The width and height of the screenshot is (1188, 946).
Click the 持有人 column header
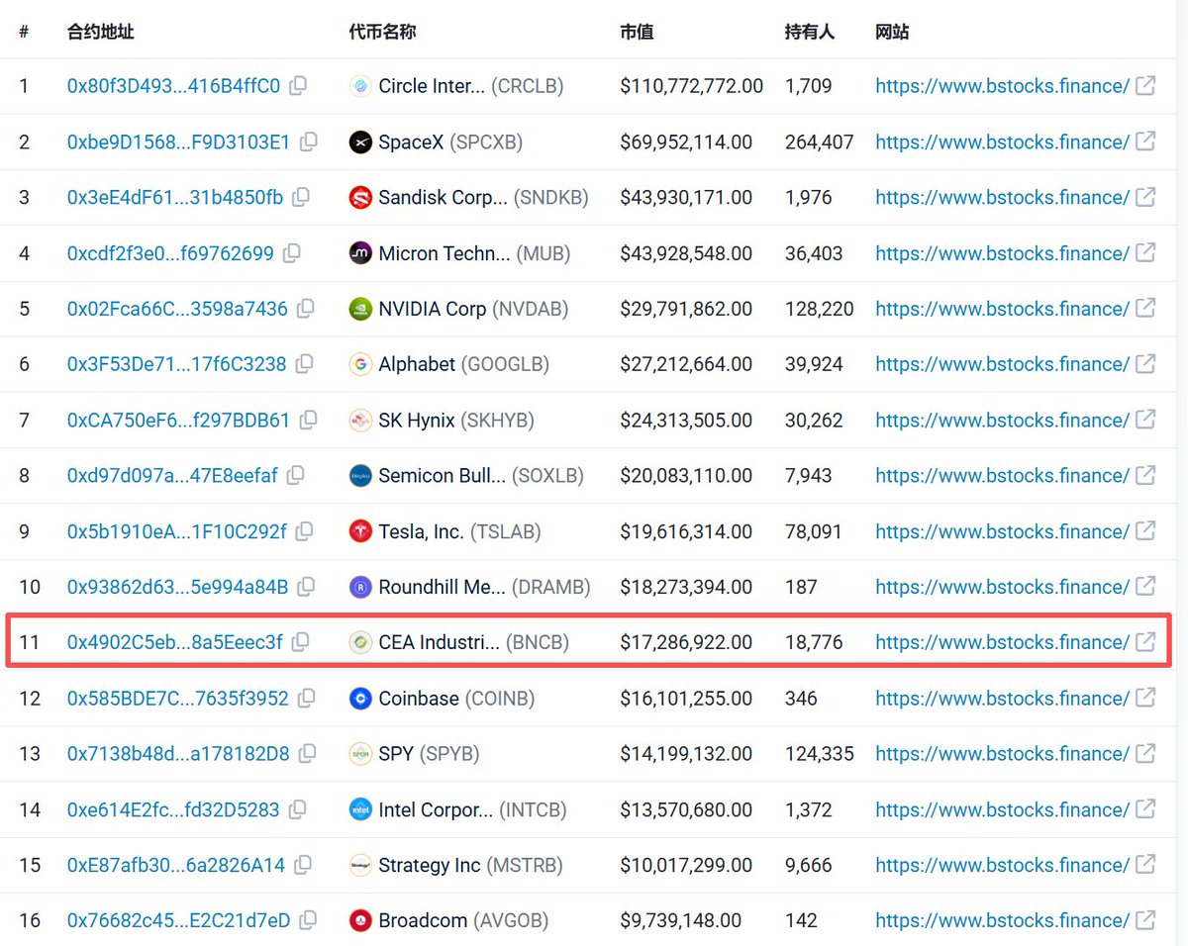pyautogui.click(x=809, y=32)
